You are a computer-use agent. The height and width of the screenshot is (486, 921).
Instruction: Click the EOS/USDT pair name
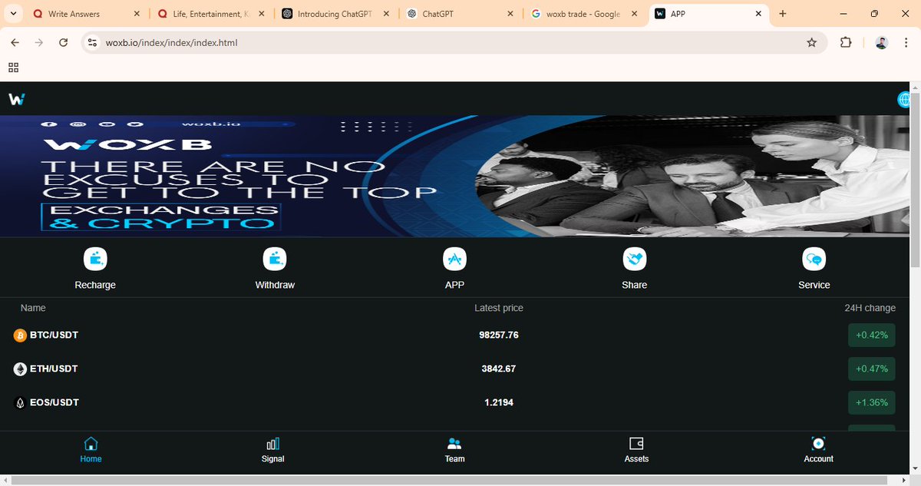point(54,403)
